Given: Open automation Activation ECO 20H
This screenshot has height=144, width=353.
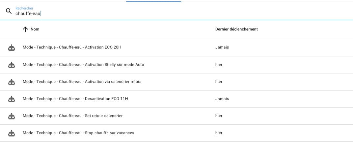Looking at the screenshot, I should coord(72,47).
